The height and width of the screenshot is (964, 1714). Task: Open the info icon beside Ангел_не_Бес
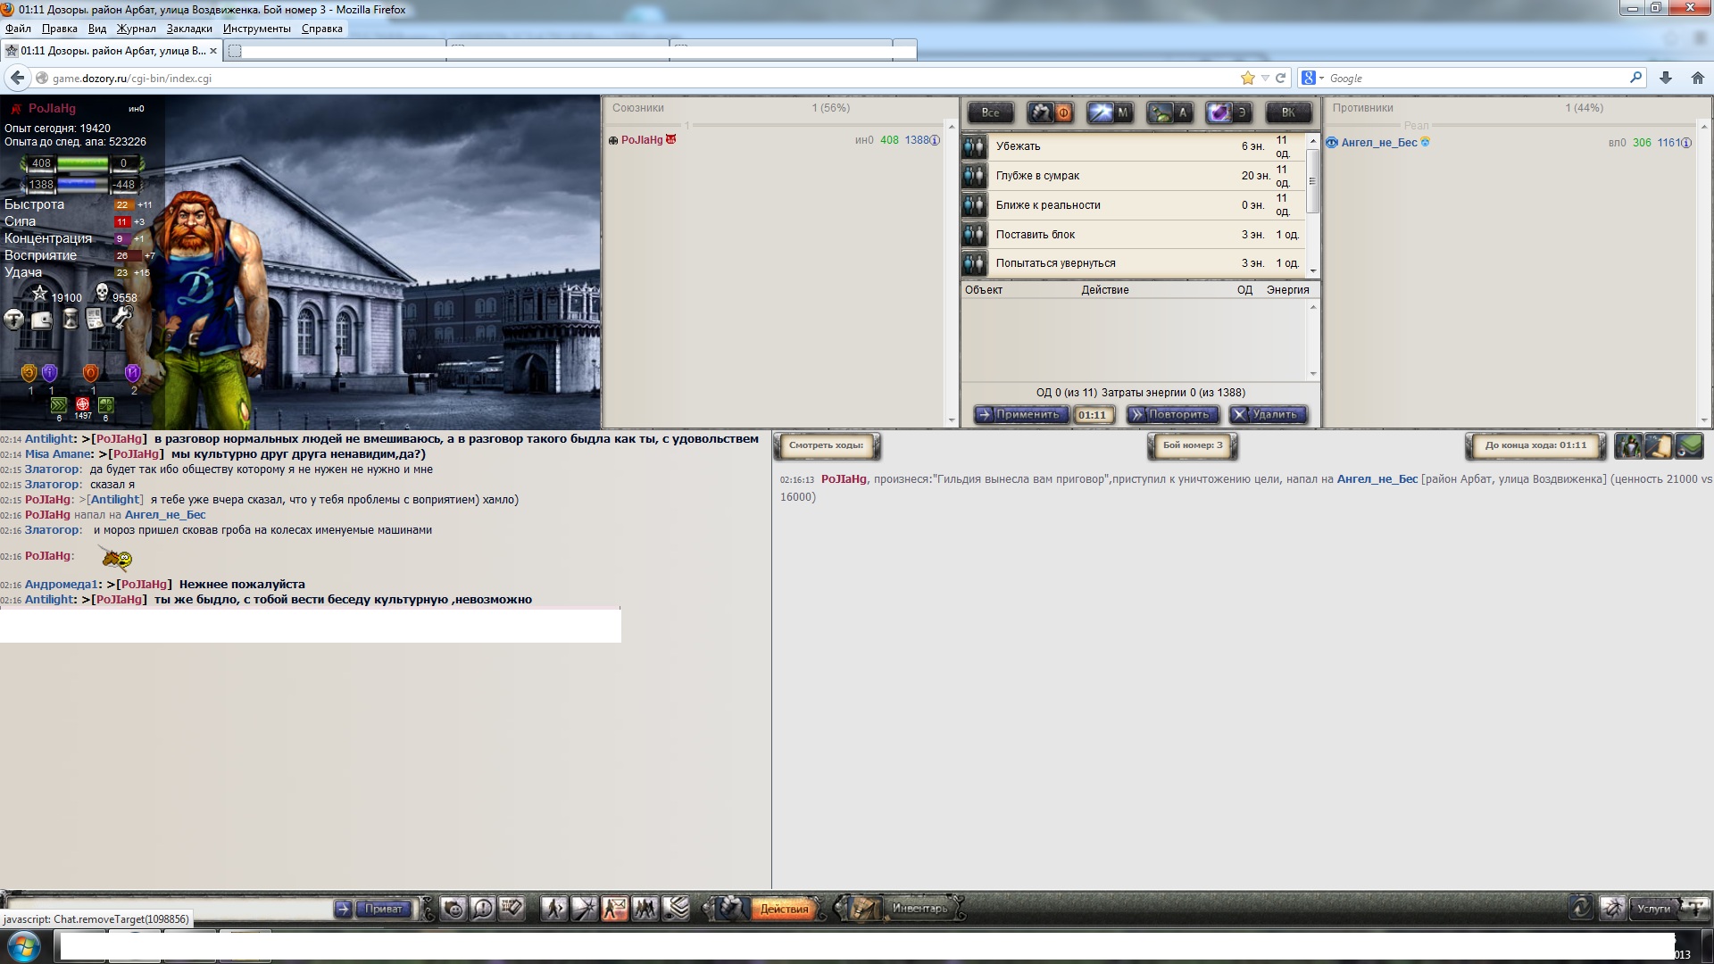[x=1686, y=143]
